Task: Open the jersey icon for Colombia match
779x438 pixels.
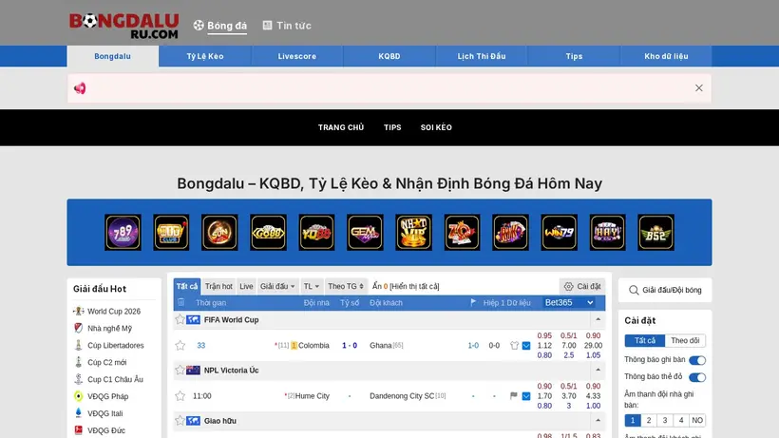Action: [514, 346]
